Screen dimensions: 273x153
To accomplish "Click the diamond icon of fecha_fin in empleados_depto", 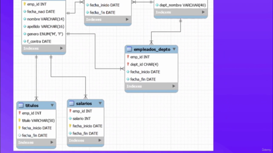I will [128, 79].
